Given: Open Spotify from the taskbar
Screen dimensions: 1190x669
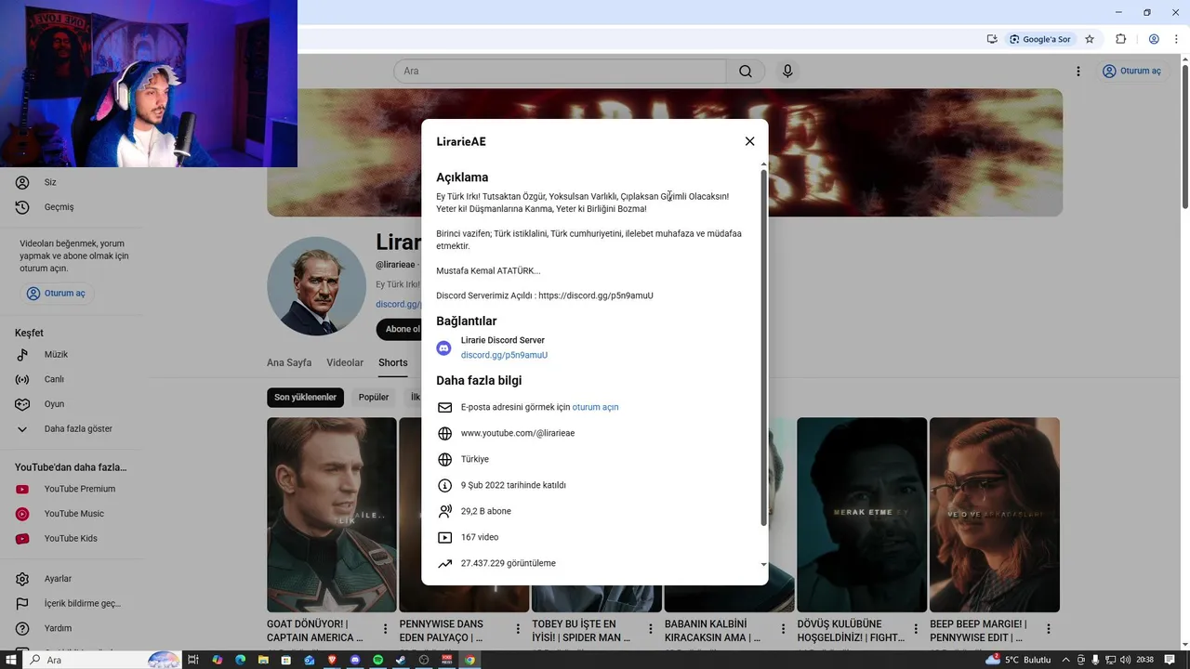Looking at the screenshot, I should point(378,660).
